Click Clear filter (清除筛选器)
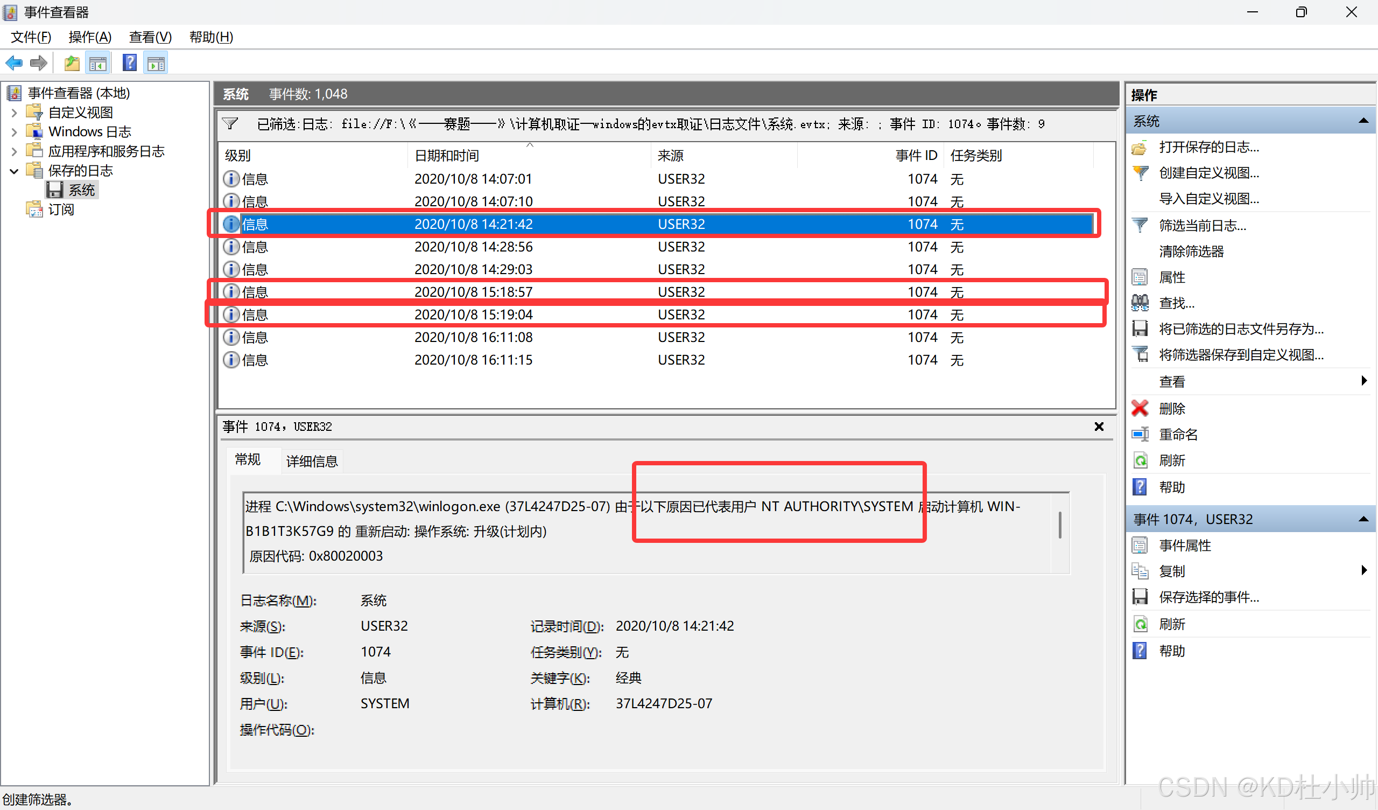Screen dimensions: 1378x810 [x=1191, y=252]
